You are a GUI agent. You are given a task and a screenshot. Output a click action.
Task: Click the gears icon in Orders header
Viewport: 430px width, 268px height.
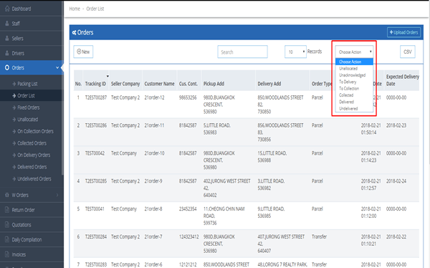(x=74, y=33)
